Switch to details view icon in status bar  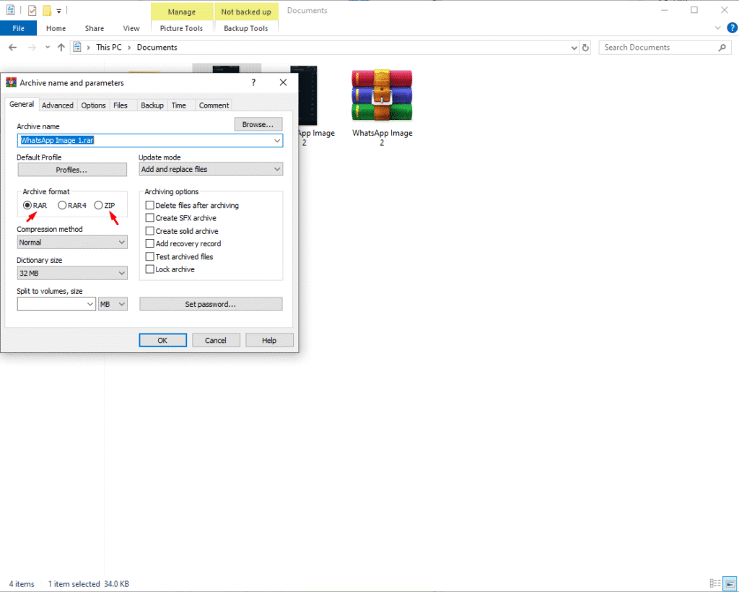click(x=715, y=583)
